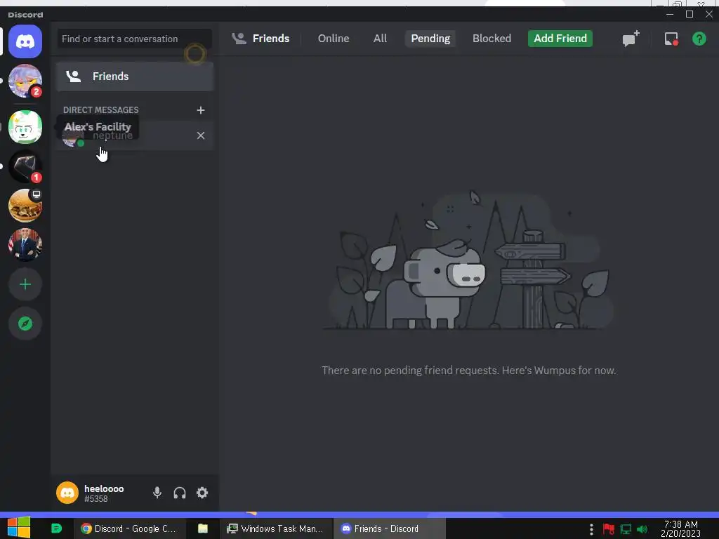Image resolution: width=719 pixels, height=539 pixels.
Task: Show hidden tray icons
Action: (x=591, y=529)
